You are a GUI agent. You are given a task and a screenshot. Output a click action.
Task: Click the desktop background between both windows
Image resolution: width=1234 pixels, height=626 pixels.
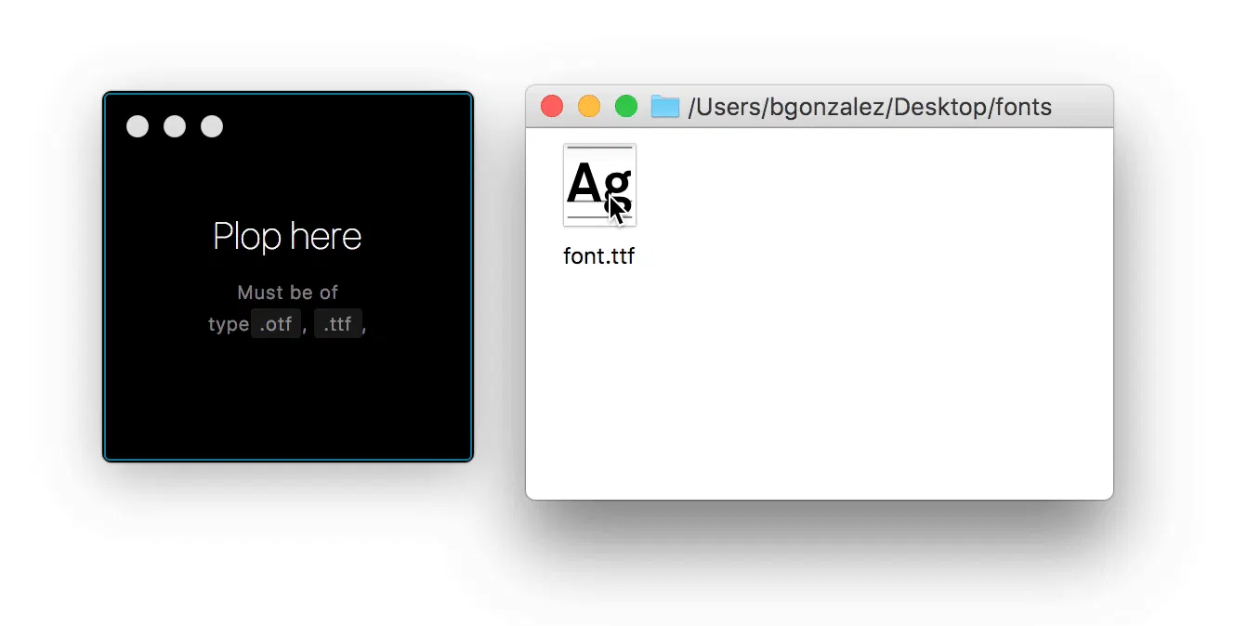coord(500,279)
